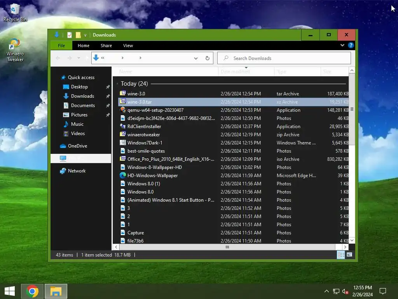Switch to Details view layout icon

click(340, 255)
